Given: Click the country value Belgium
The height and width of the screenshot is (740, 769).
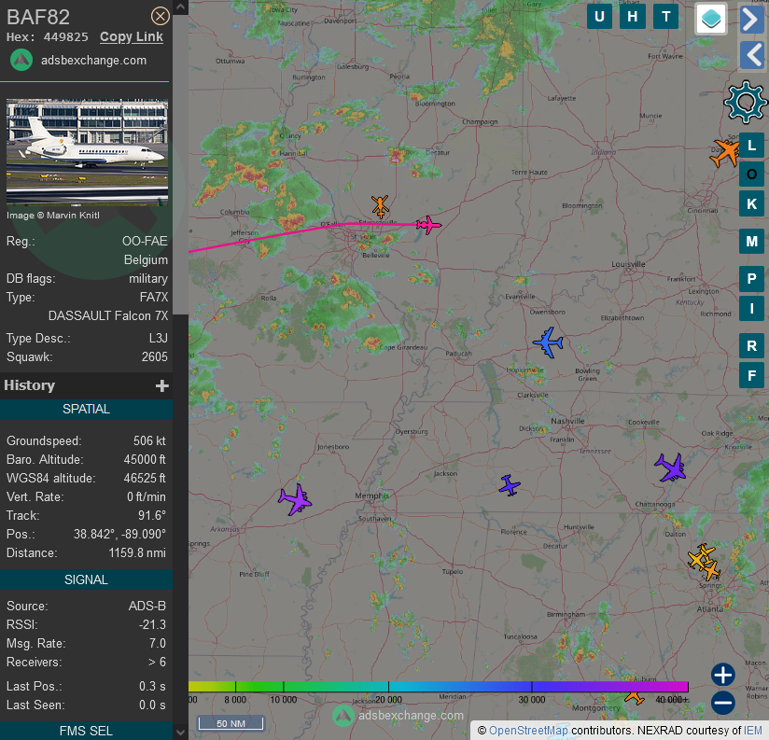Looking at the screenshot, I should (146, 260).
